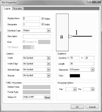This screenshot has height=112, width=102.
Task: Select the Logical tab
Action: [7, 9]
